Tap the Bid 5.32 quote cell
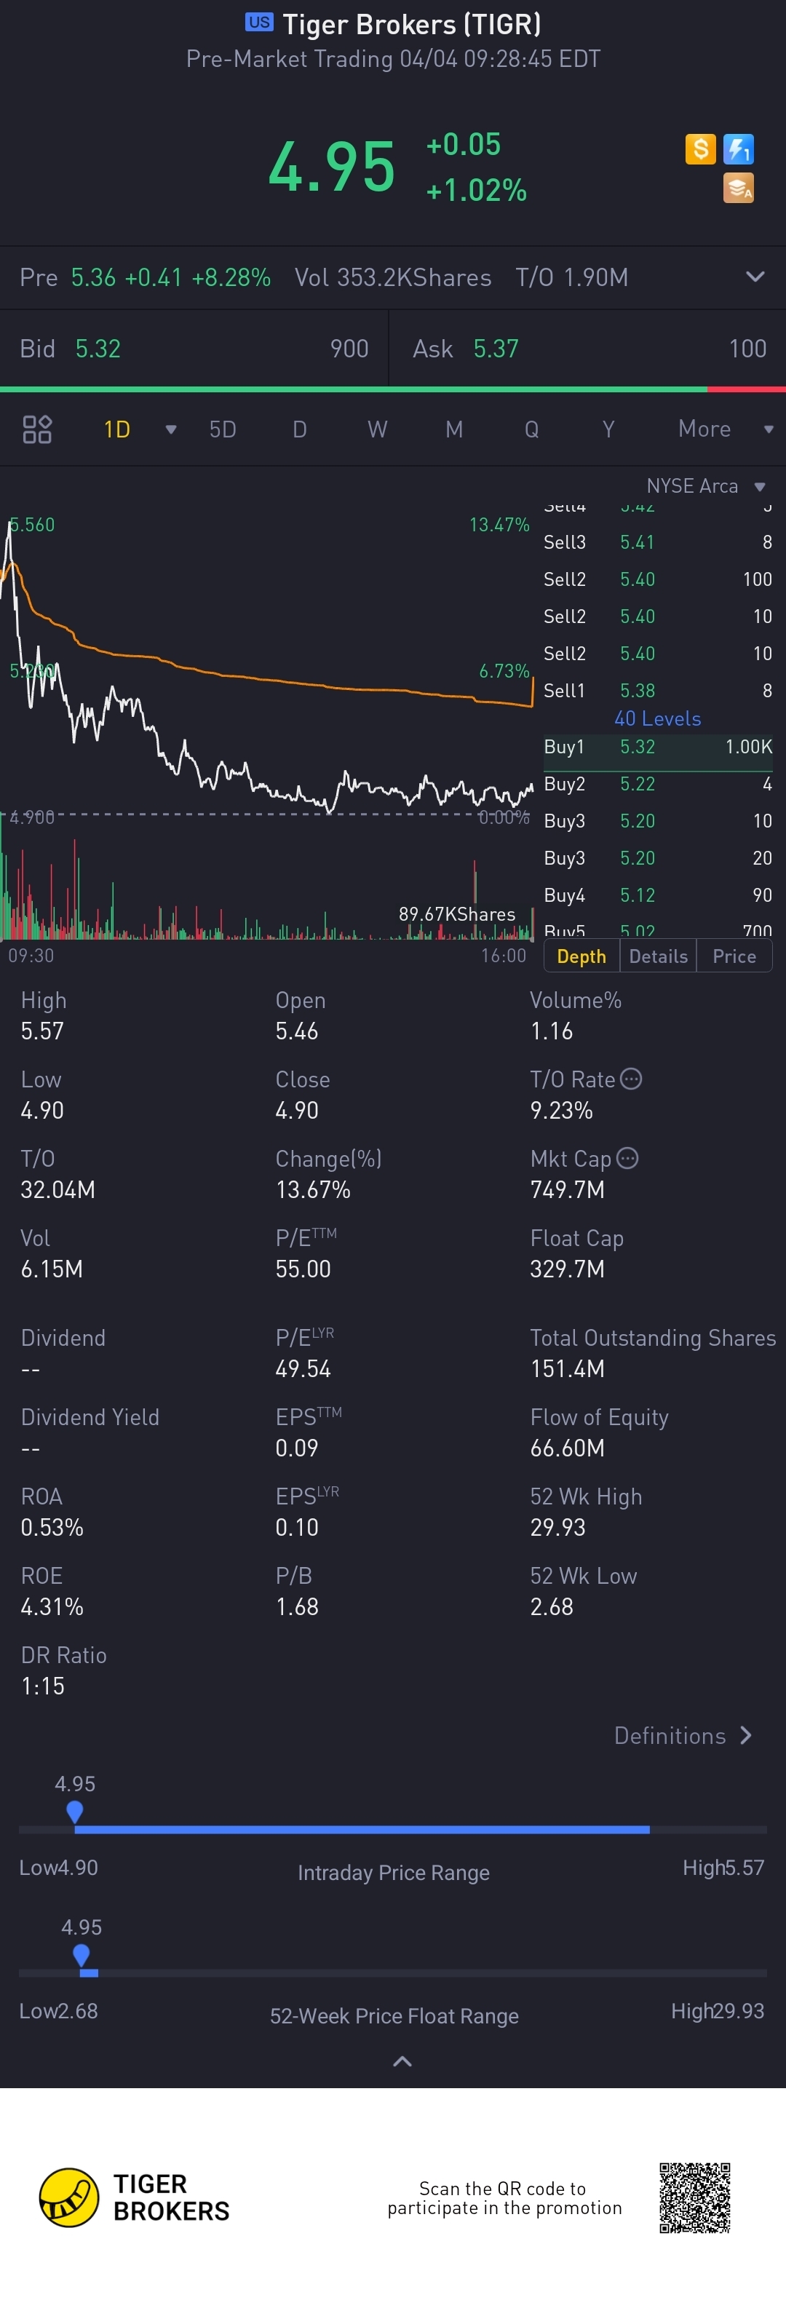The image size is (786, 2308). (x=194, y=349)
